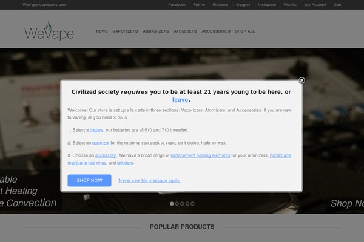Select the fifth slideshow dot

pyautogui.click(x=192, y=204)
